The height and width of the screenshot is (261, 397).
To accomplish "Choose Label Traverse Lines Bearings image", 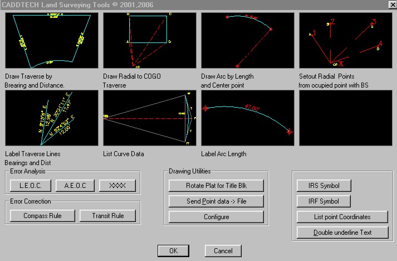I will point(51,118).
